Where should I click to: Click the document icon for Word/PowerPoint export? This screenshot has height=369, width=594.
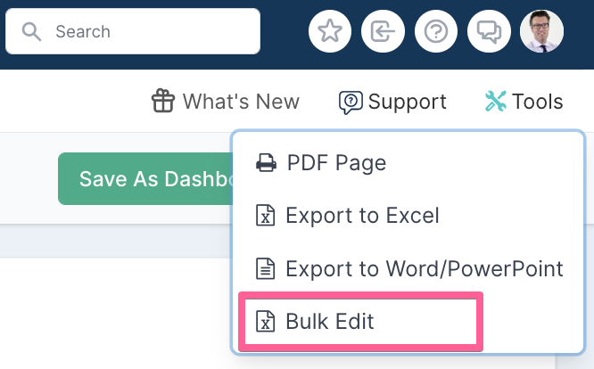pos(265,268)
